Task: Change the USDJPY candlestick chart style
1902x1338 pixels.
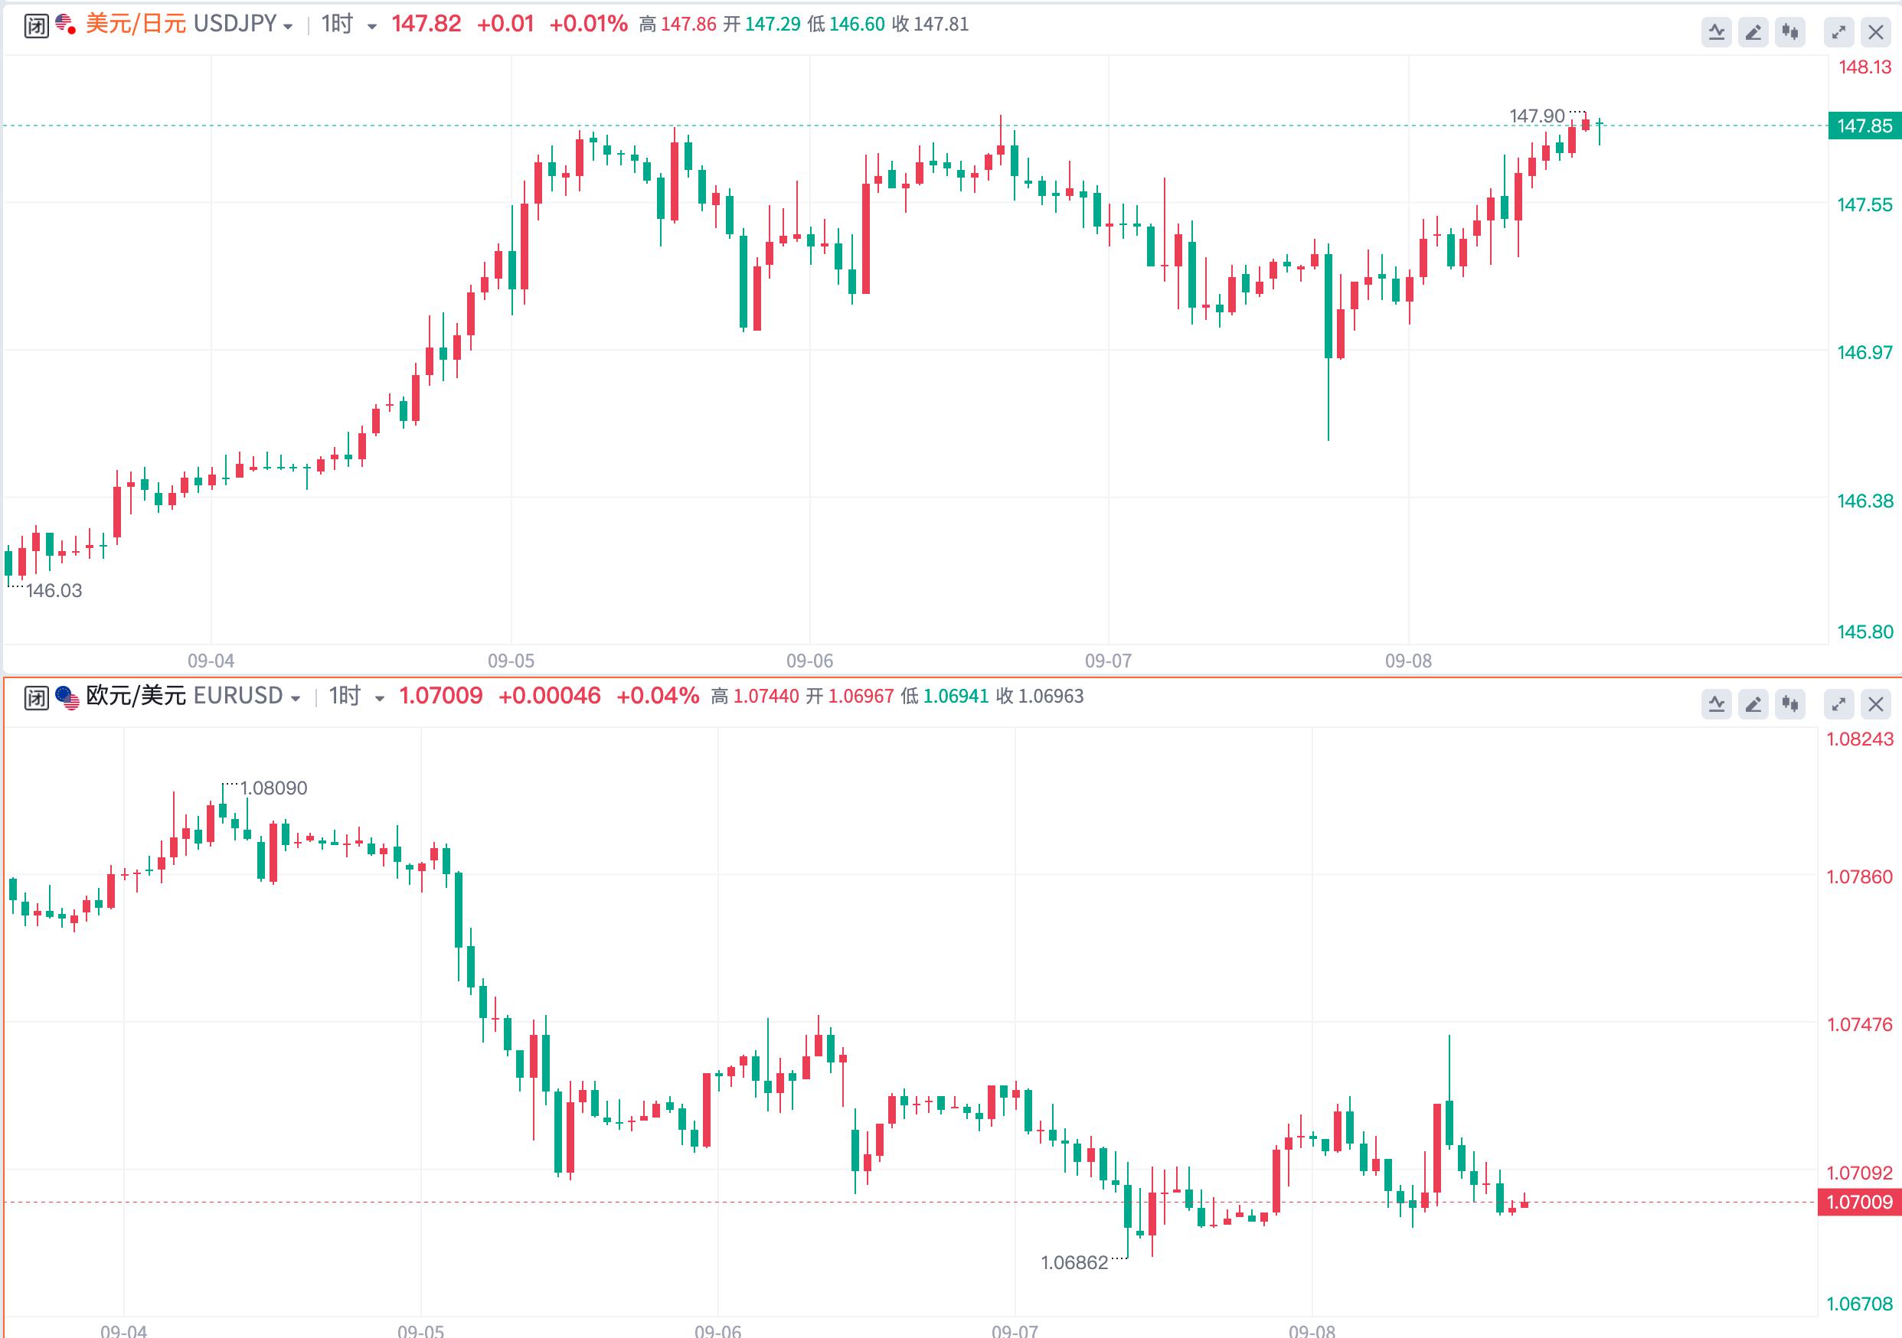Action: 1790,33
